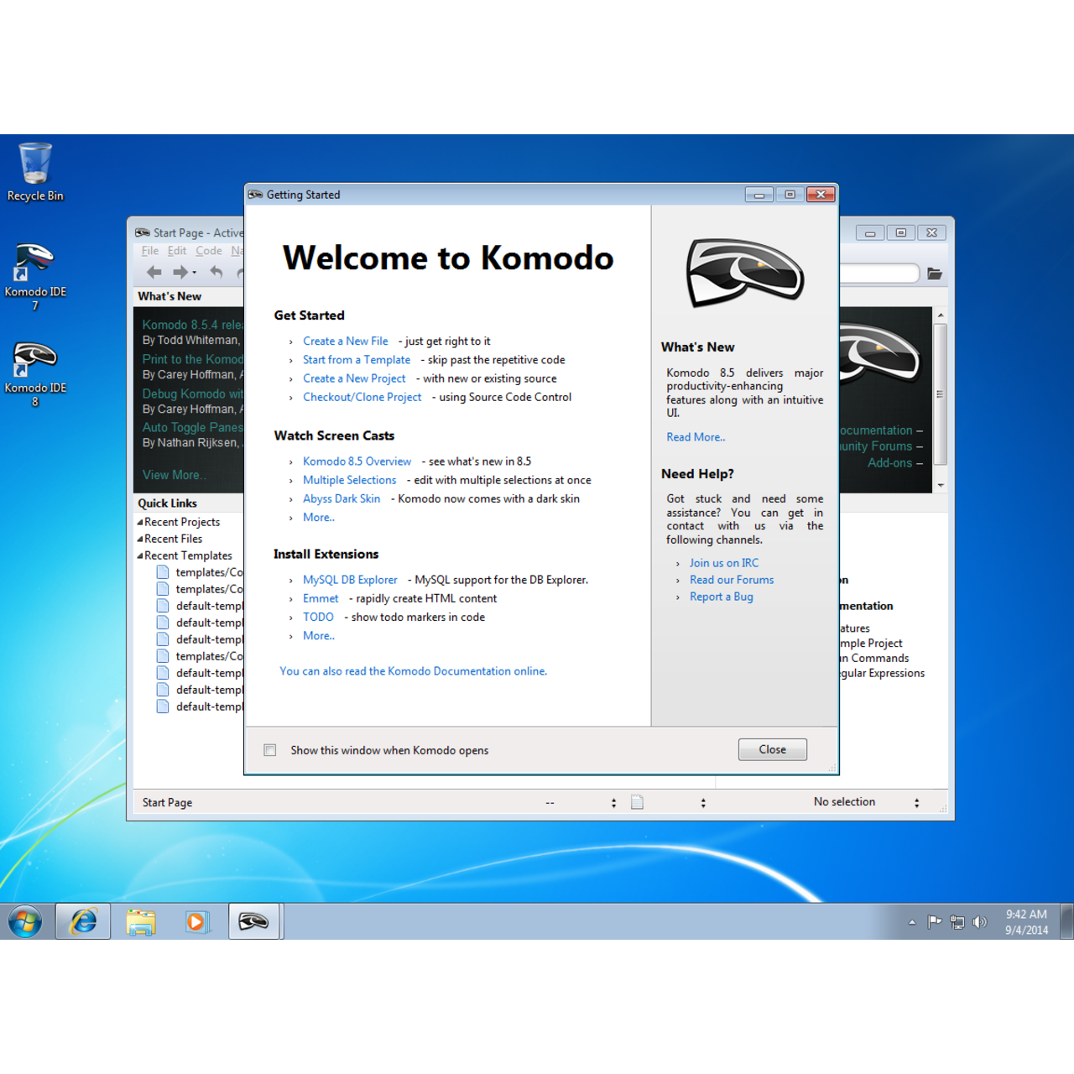Toggle 'Show this window when Komodo opens'

coord(269,750)
